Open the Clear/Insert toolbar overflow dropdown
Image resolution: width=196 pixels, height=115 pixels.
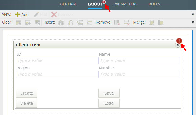193,22
